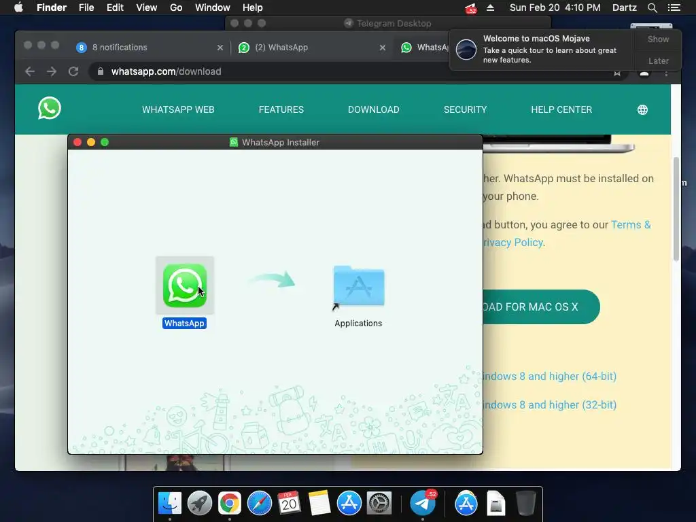Close the (2) WhatsApp tab

click(x=383, y=48)
